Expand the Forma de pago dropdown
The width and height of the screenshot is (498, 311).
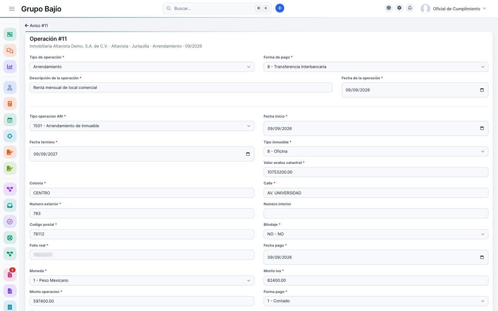[x=376, y=67]
